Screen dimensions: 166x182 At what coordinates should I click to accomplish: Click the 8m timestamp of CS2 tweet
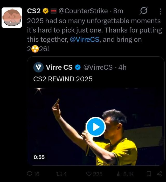tap(118, 11)
